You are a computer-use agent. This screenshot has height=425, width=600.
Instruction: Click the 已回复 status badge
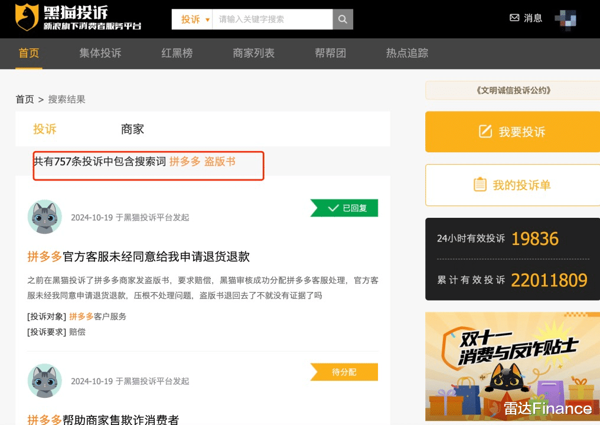344,208
